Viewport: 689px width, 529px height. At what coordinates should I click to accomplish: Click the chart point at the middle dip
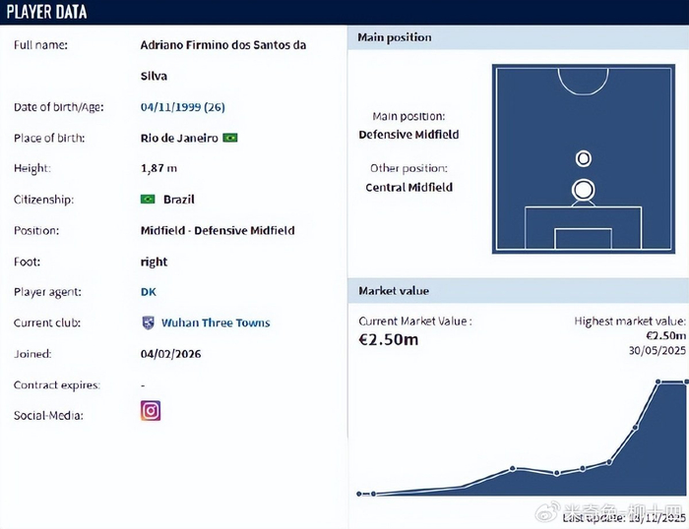tap(557, 473)
